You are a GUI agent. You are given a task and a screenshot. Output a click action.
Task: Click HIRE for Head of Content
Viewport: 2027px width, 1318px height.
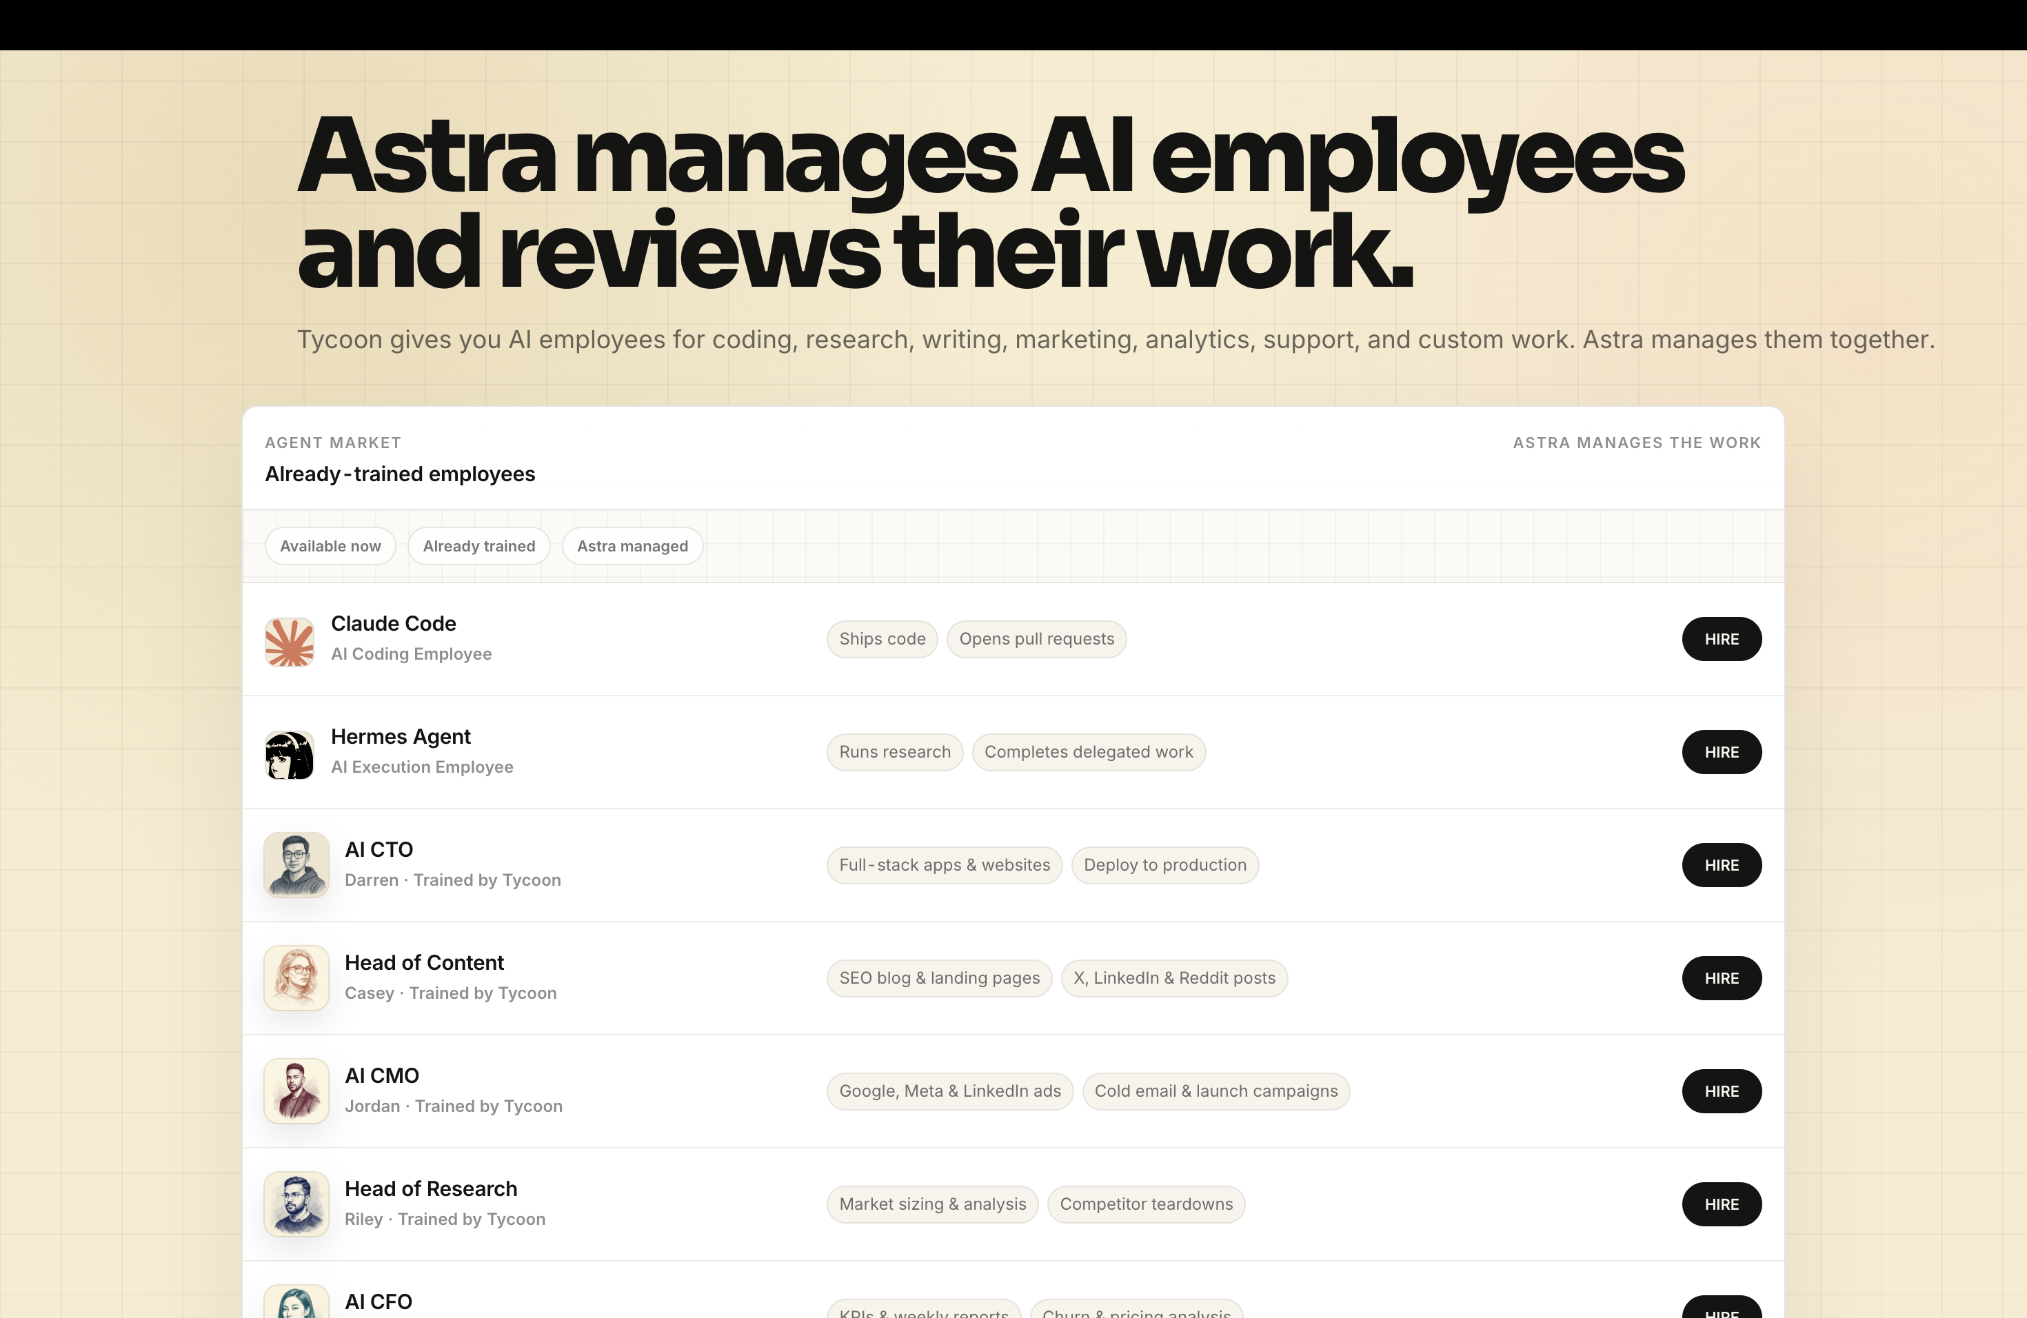pos(1722,978)
